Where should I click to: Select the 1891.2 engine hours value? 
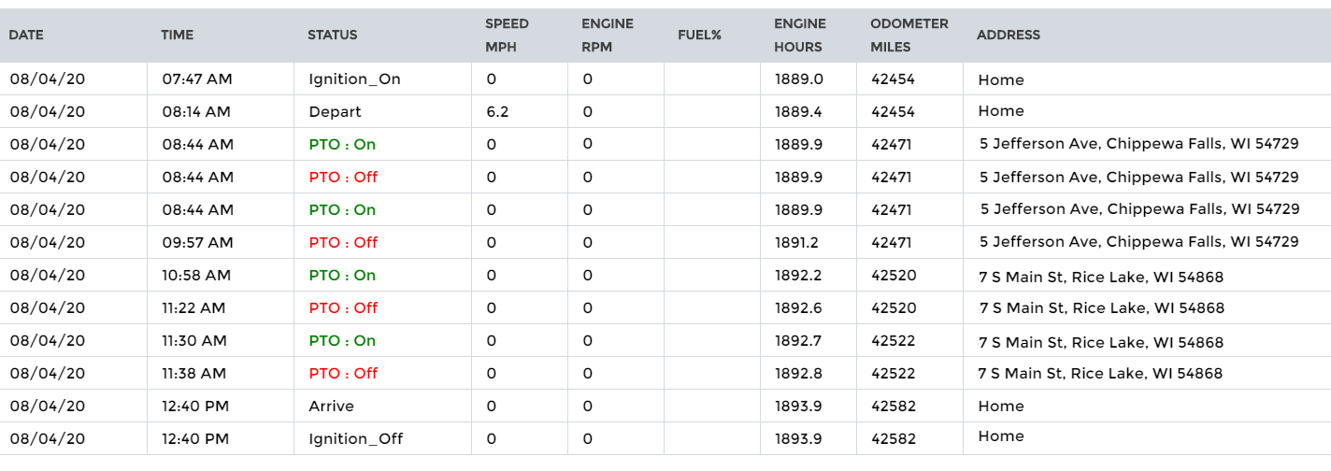[x=796, y=242]
